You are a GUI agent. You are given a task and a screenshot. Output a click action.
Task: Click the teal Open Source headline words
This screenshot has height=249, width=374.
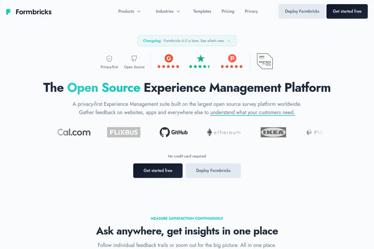tap(104, 88)
